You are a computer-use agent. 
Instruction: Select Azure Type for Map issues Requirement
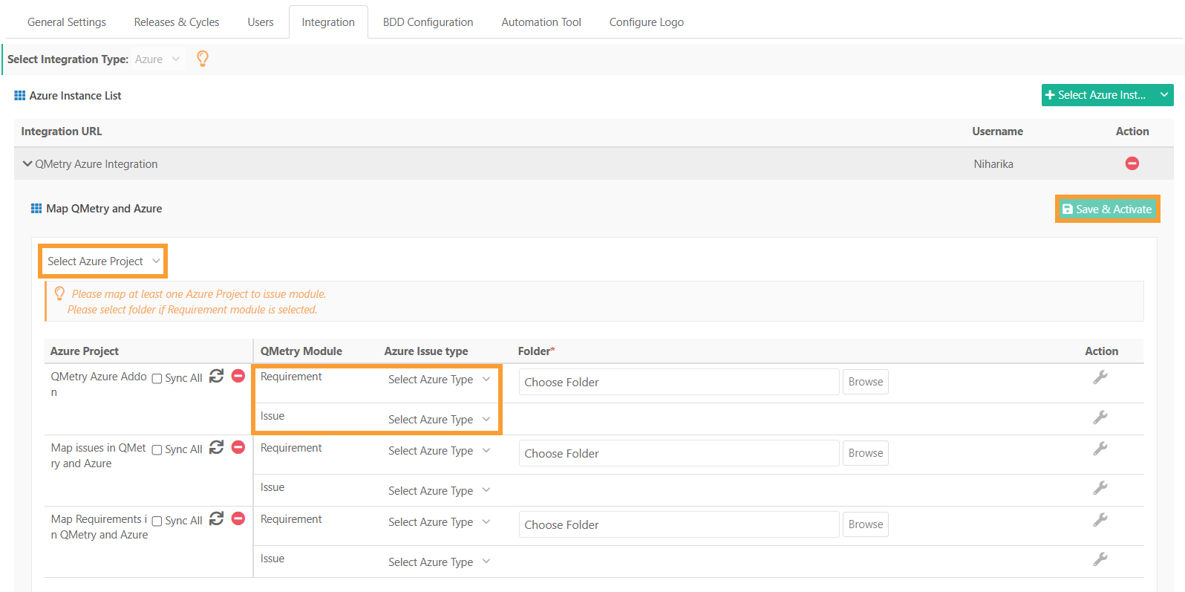pos(440,451)
